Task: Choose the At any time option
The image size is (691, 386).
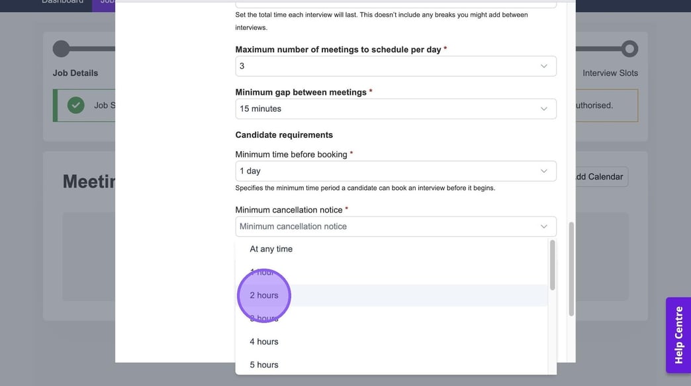Action: (271, 249)
